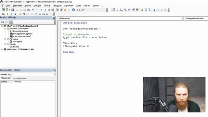This screenshot has width=208, height=117.
Task: Switch to Nach Kategorien properties tab
Action: pyautogui.click(x=19, y=78)
